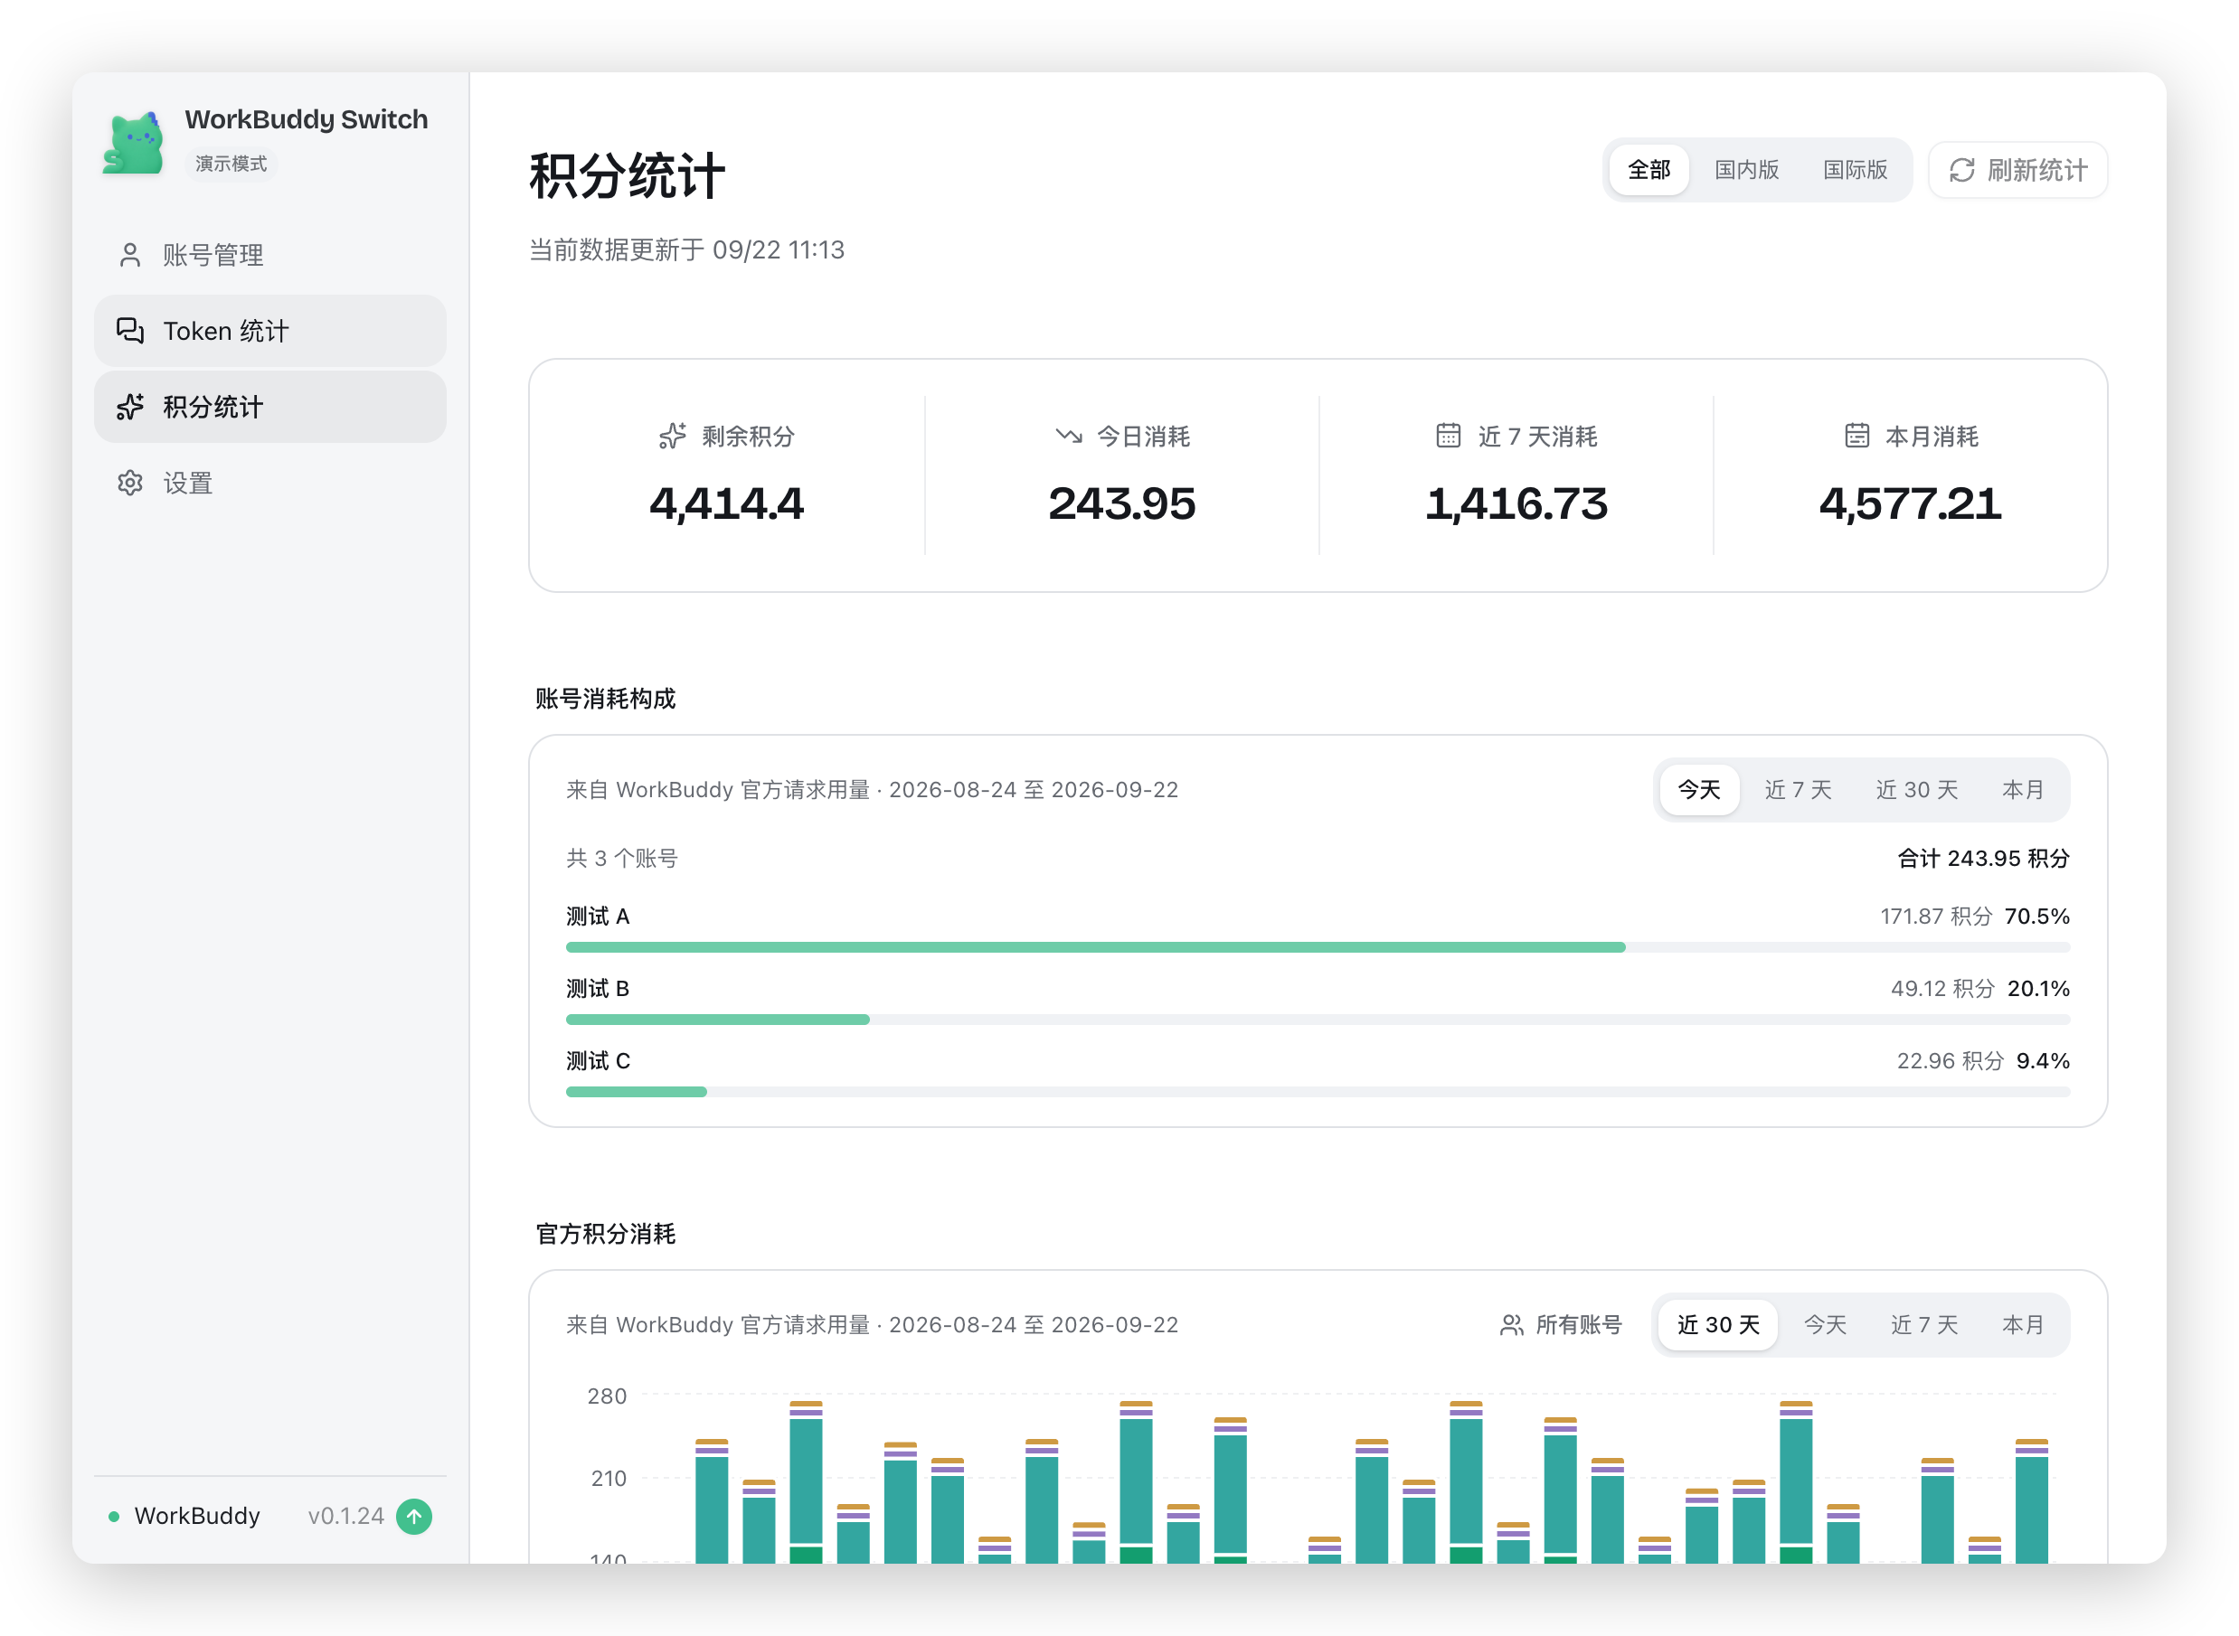The image size is (2239, 1636).
Task: Click the 9.4% percentage value
Action: [2043, 1062]
